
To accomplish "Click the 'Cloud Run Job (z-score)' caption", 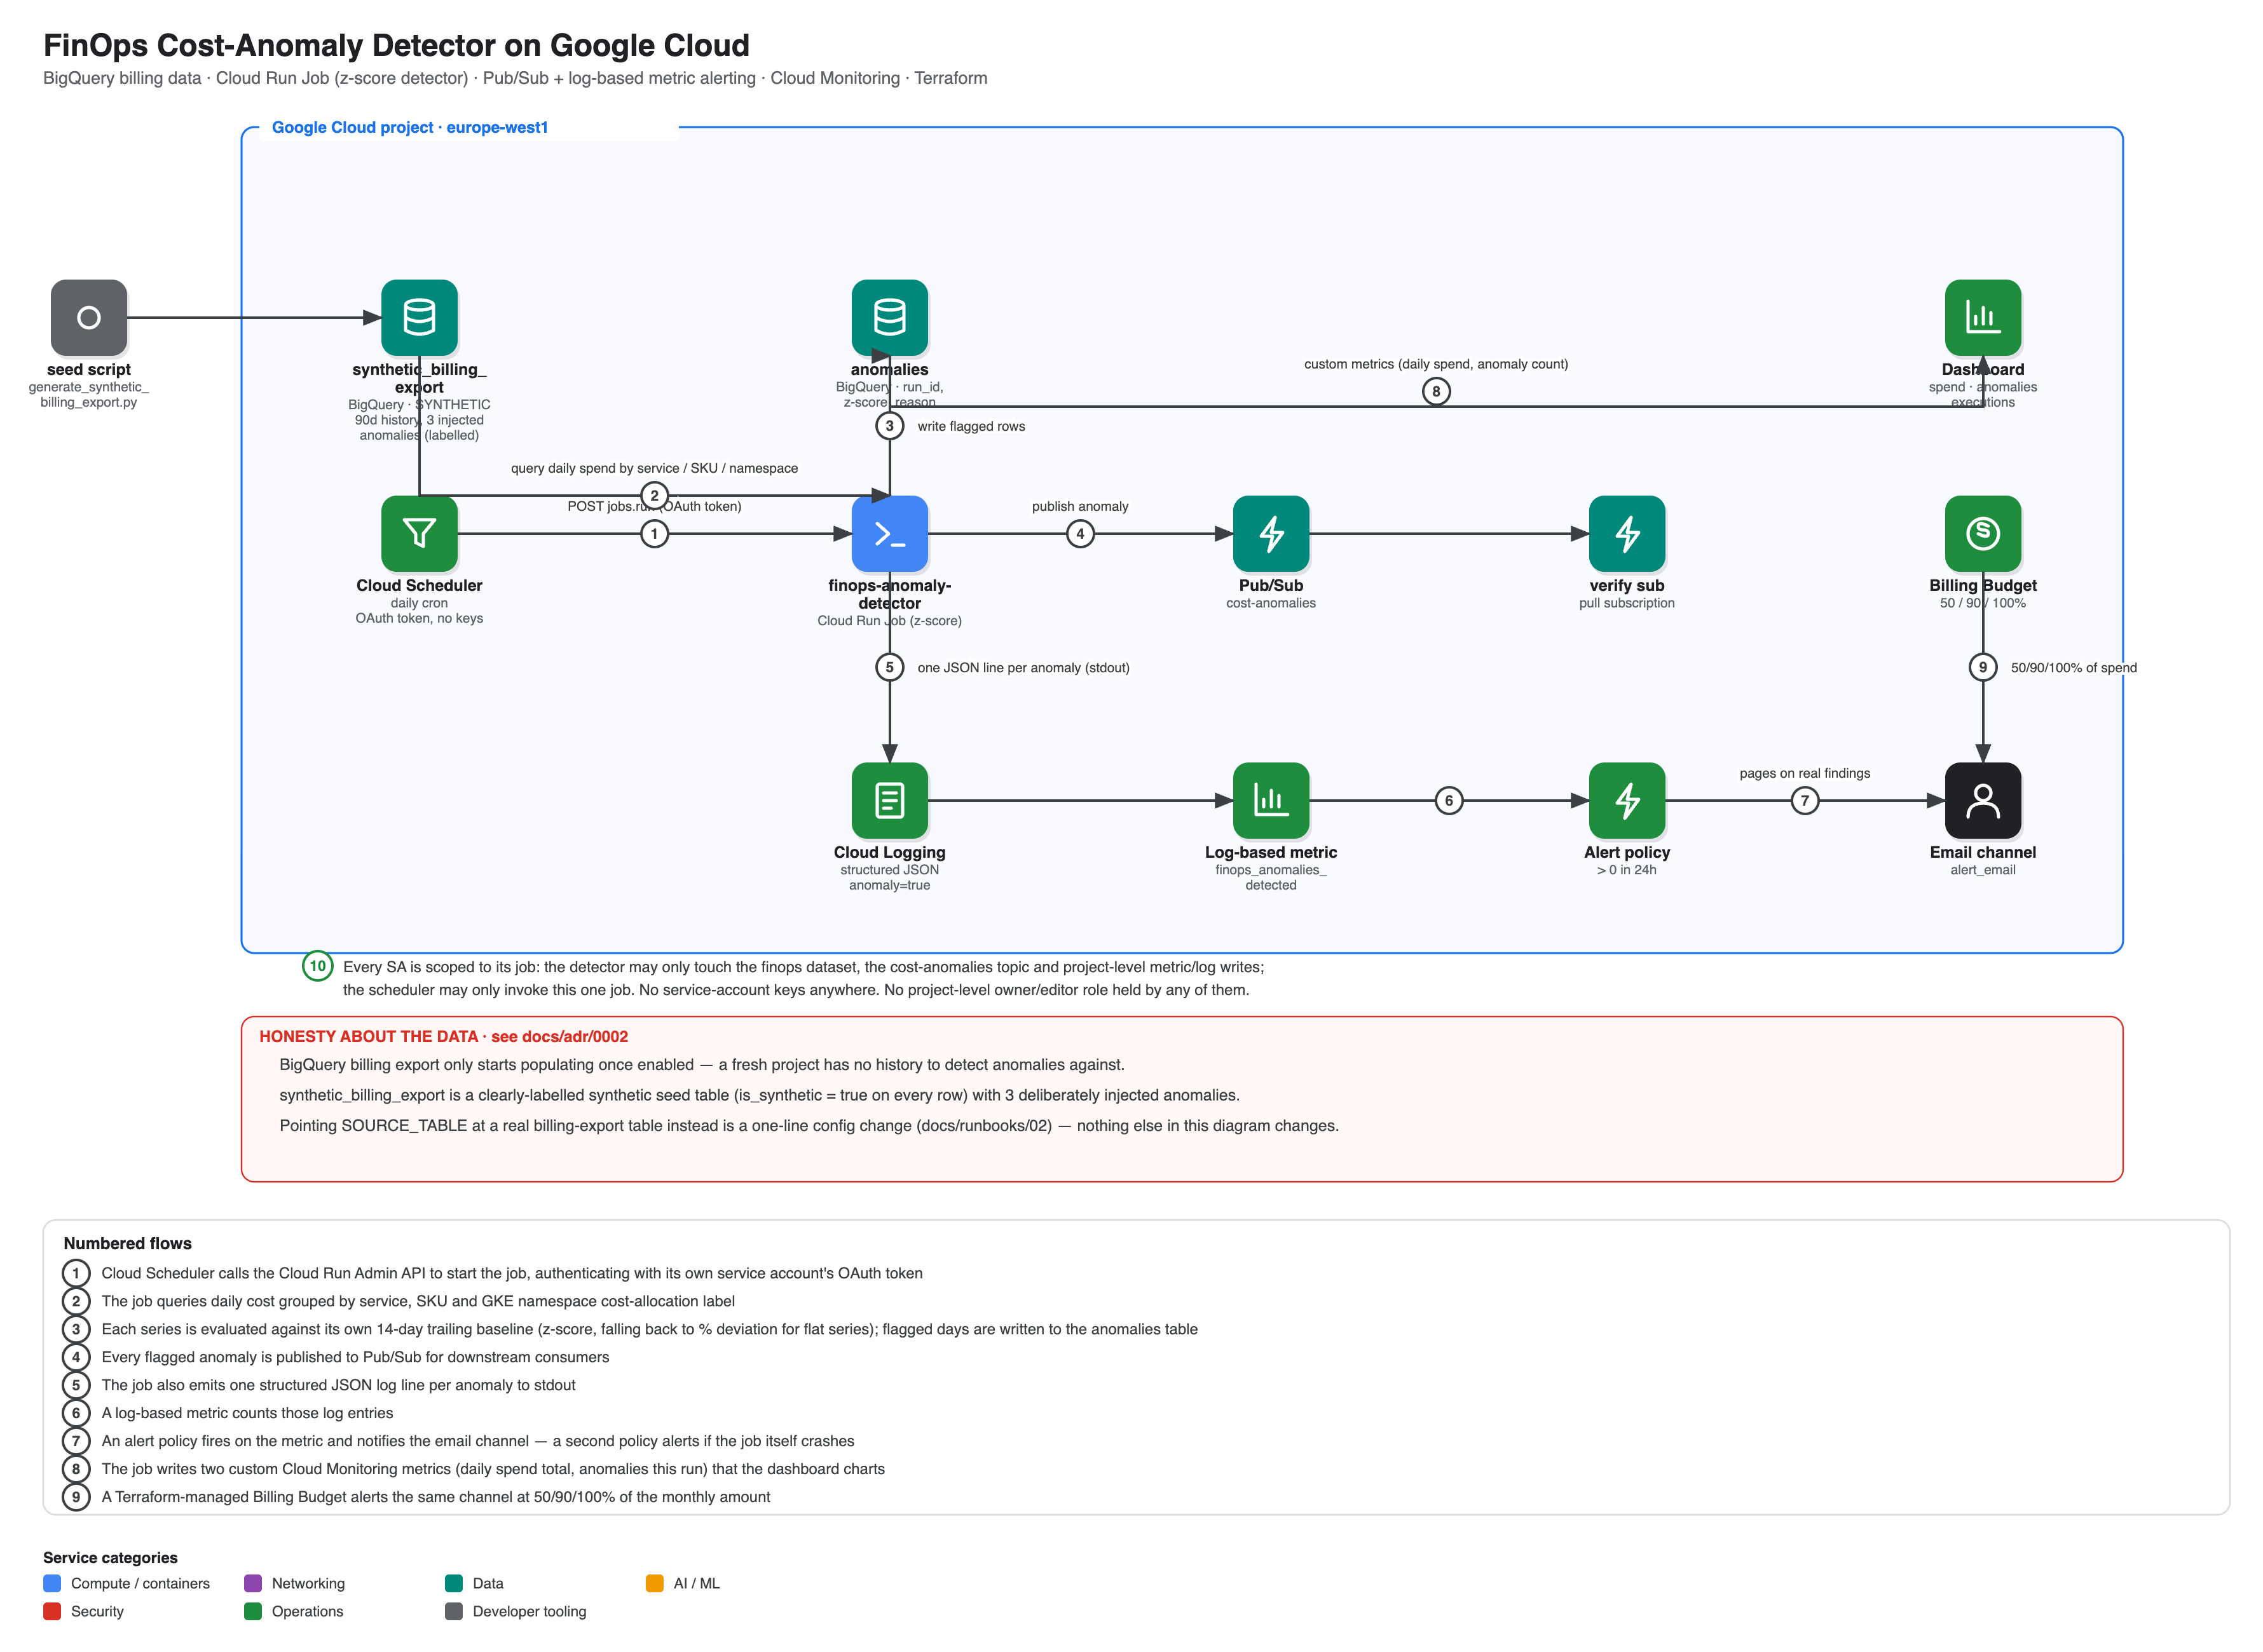I will [889, 621].
